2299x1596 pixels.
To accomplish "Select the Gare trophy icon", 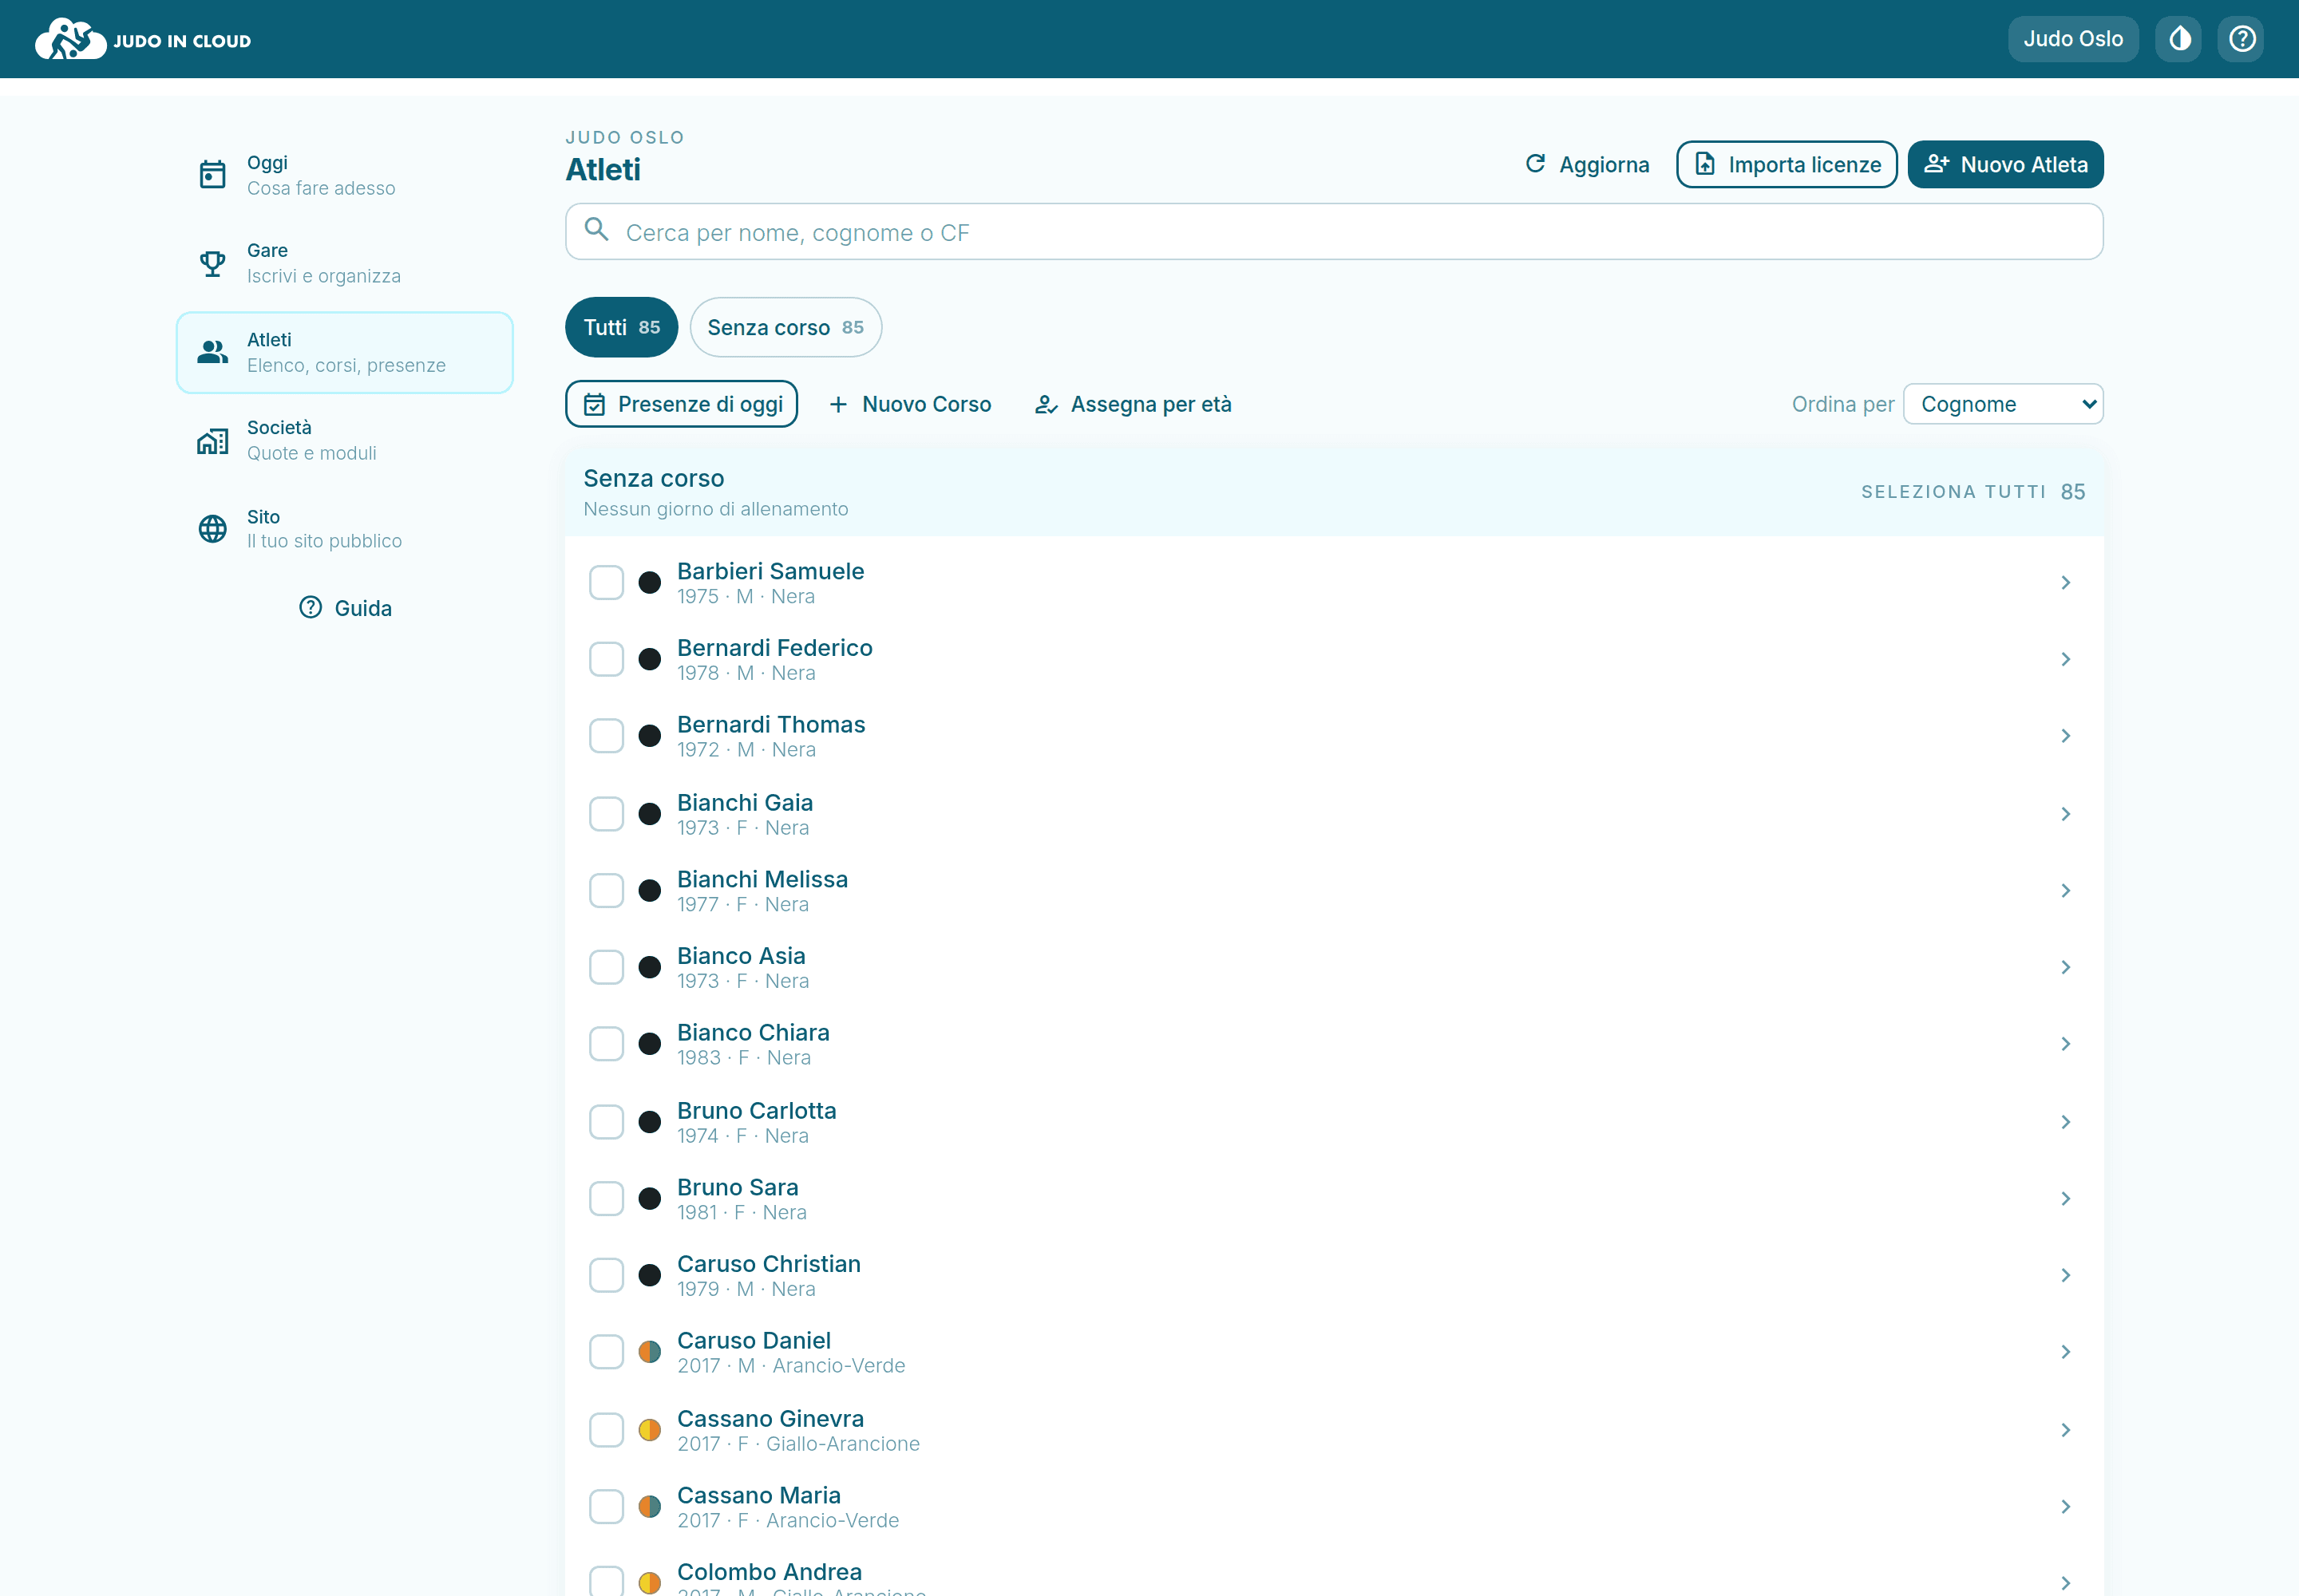I will 212,263.
